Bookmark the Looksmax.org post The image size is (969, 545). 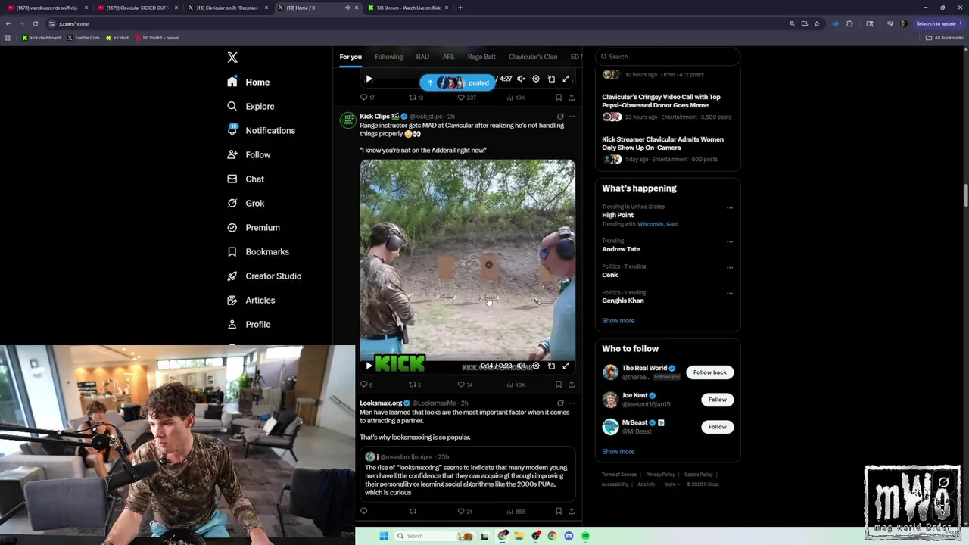(559, 511)
